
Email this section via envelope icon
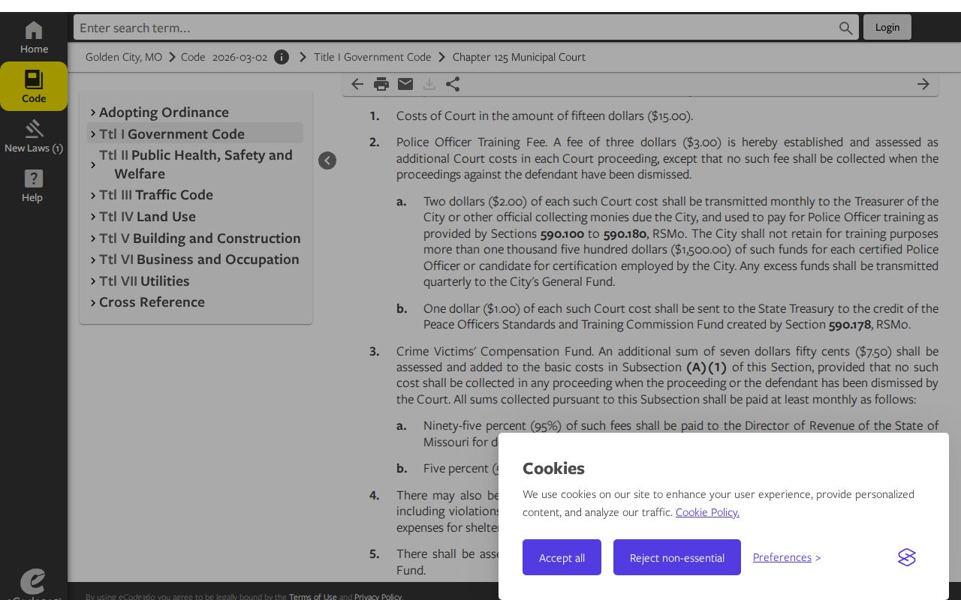pos(405,84)
